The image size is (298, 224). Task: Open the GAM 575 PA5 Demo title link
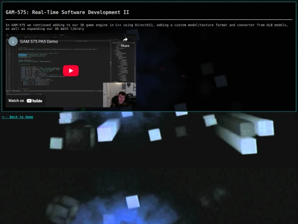(x=39, y=41)
